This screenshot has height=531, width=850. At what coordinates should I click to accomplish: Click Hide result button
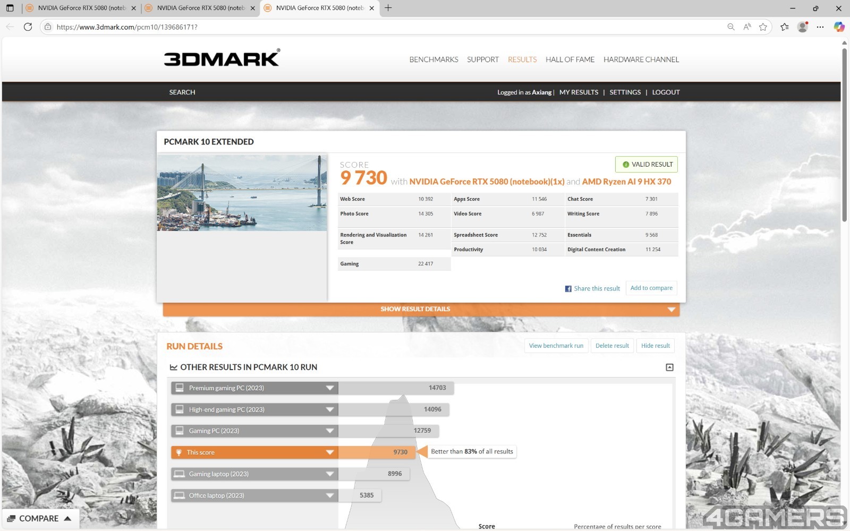coord(655,346)
